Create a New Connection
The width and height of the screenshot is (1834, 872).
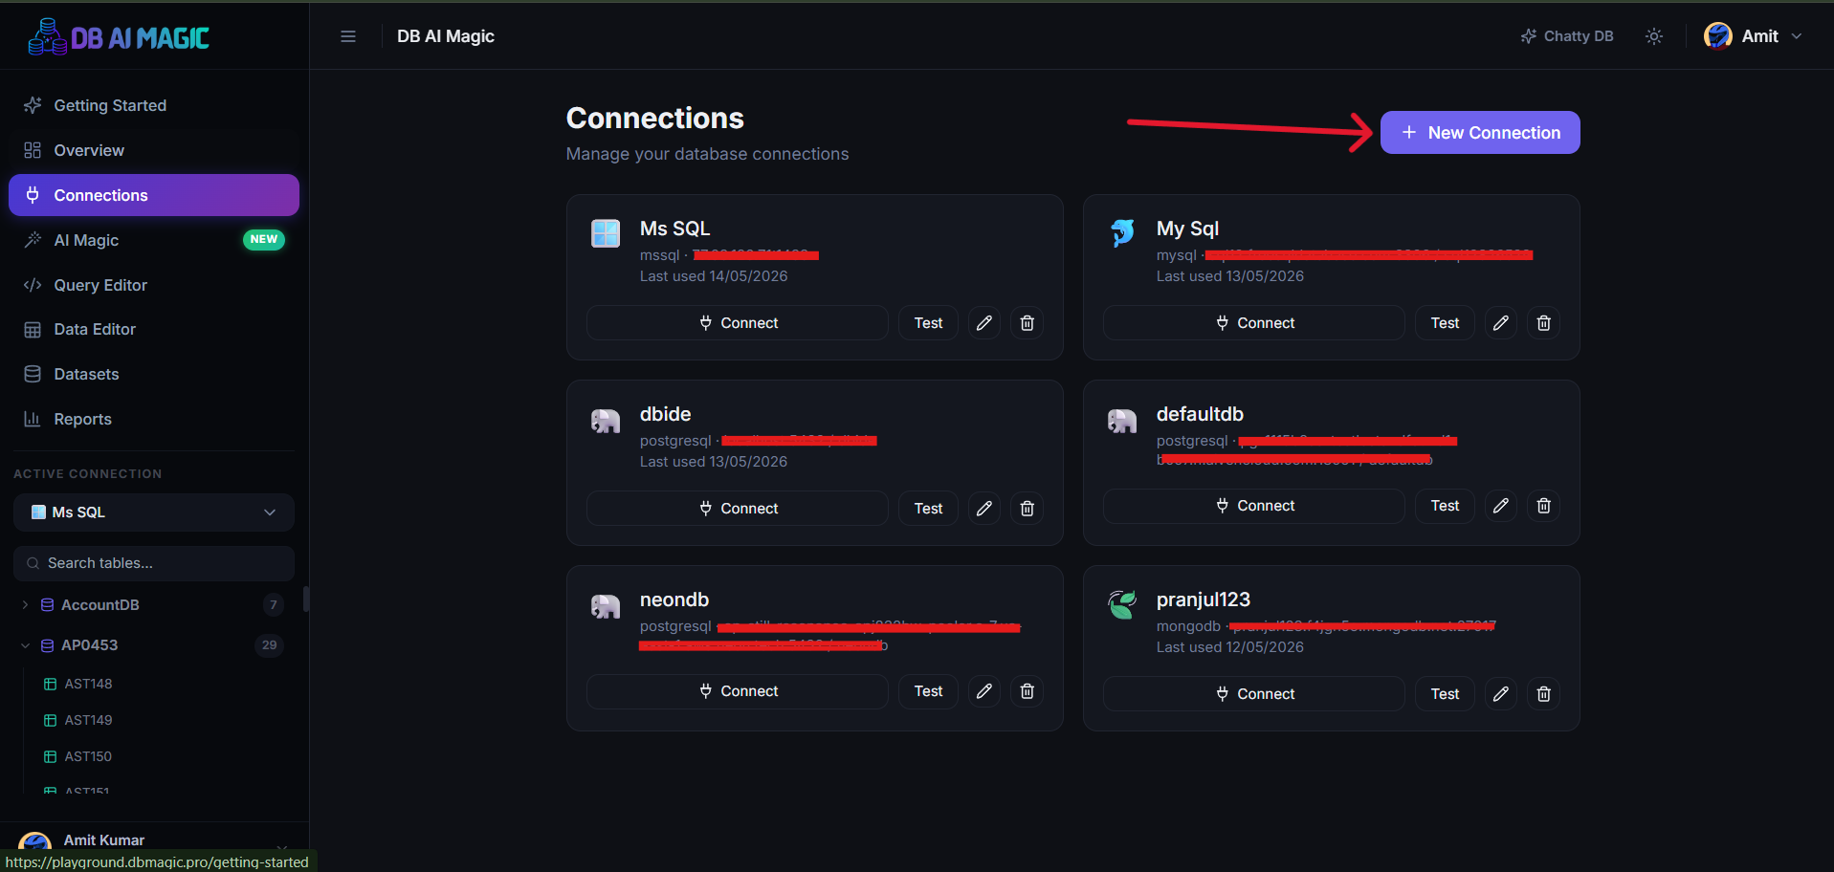click(x=1479, y=133)
